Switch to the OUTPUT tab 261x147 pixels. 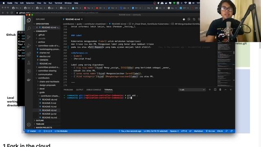click(80, 90)
